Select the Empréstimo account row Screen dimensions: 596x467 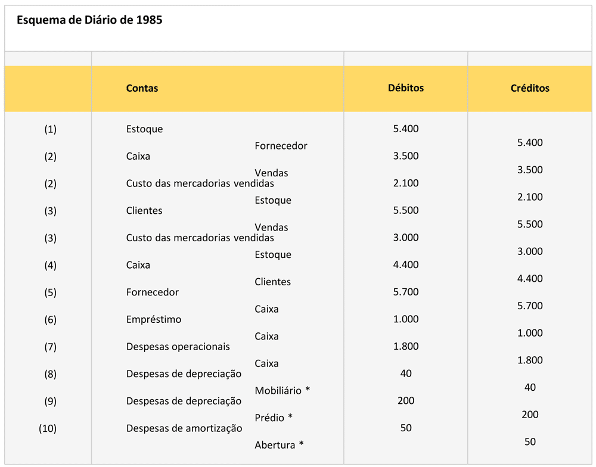[x=153, y=319]
